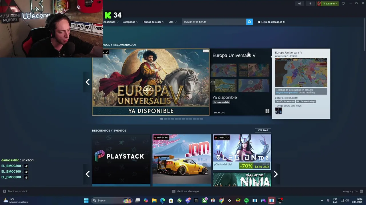
Task: Select the first carousel page dot
Action: pyautogui.click(x=162, y=119)
